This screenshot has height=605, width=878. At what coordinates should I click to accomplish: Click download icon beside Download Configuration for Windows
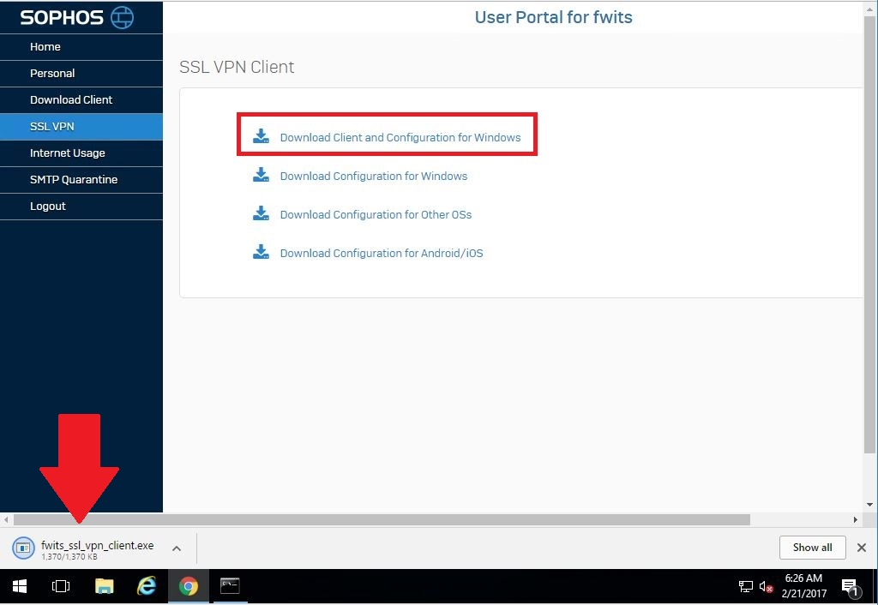coord(261,175)
